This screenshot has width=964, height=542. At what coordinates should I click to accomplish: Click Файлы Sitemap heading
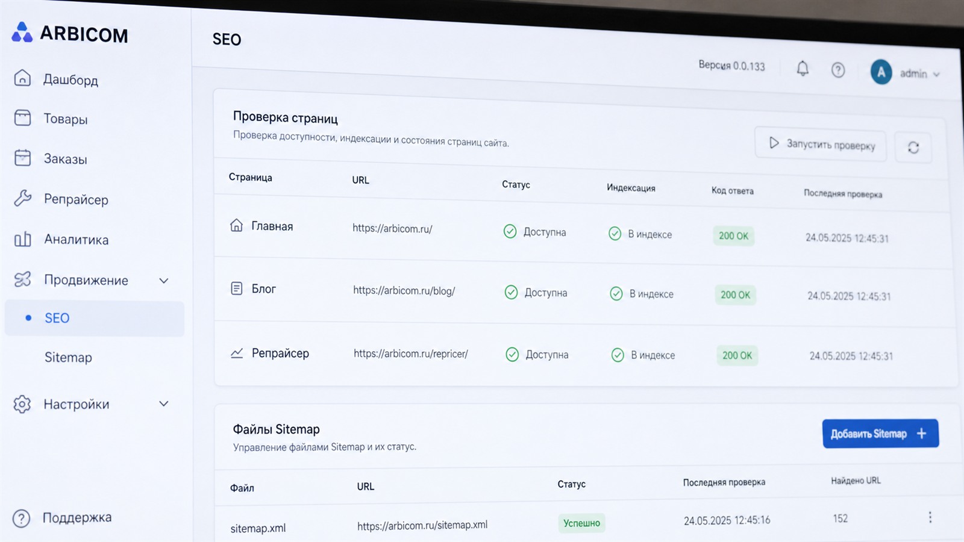coord(277,429)
